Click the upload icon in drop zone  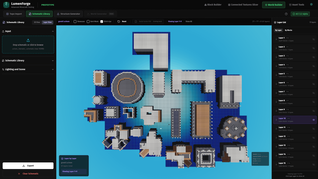point(28,40)
